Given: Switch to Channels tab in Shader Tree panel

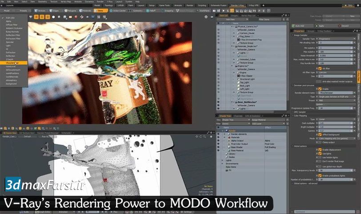Looking at the screenshot, I should click(x=238, y=116).
